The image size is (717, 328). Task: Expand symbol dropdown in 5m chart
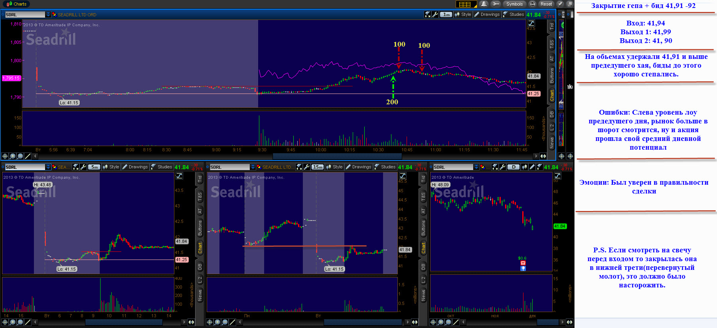click(48, 167)
